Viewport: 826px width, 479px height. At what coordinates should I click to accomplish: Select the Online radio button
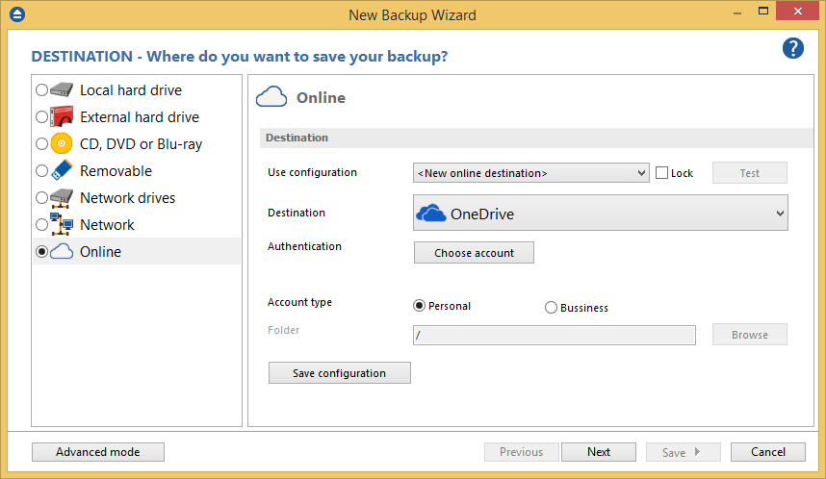point(41,252)
